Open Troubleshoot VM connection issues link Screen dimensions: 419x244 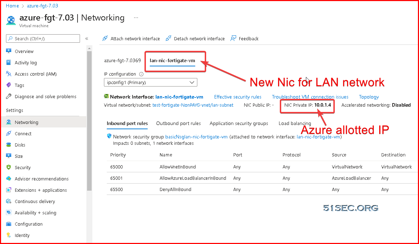tap(310, 97)
